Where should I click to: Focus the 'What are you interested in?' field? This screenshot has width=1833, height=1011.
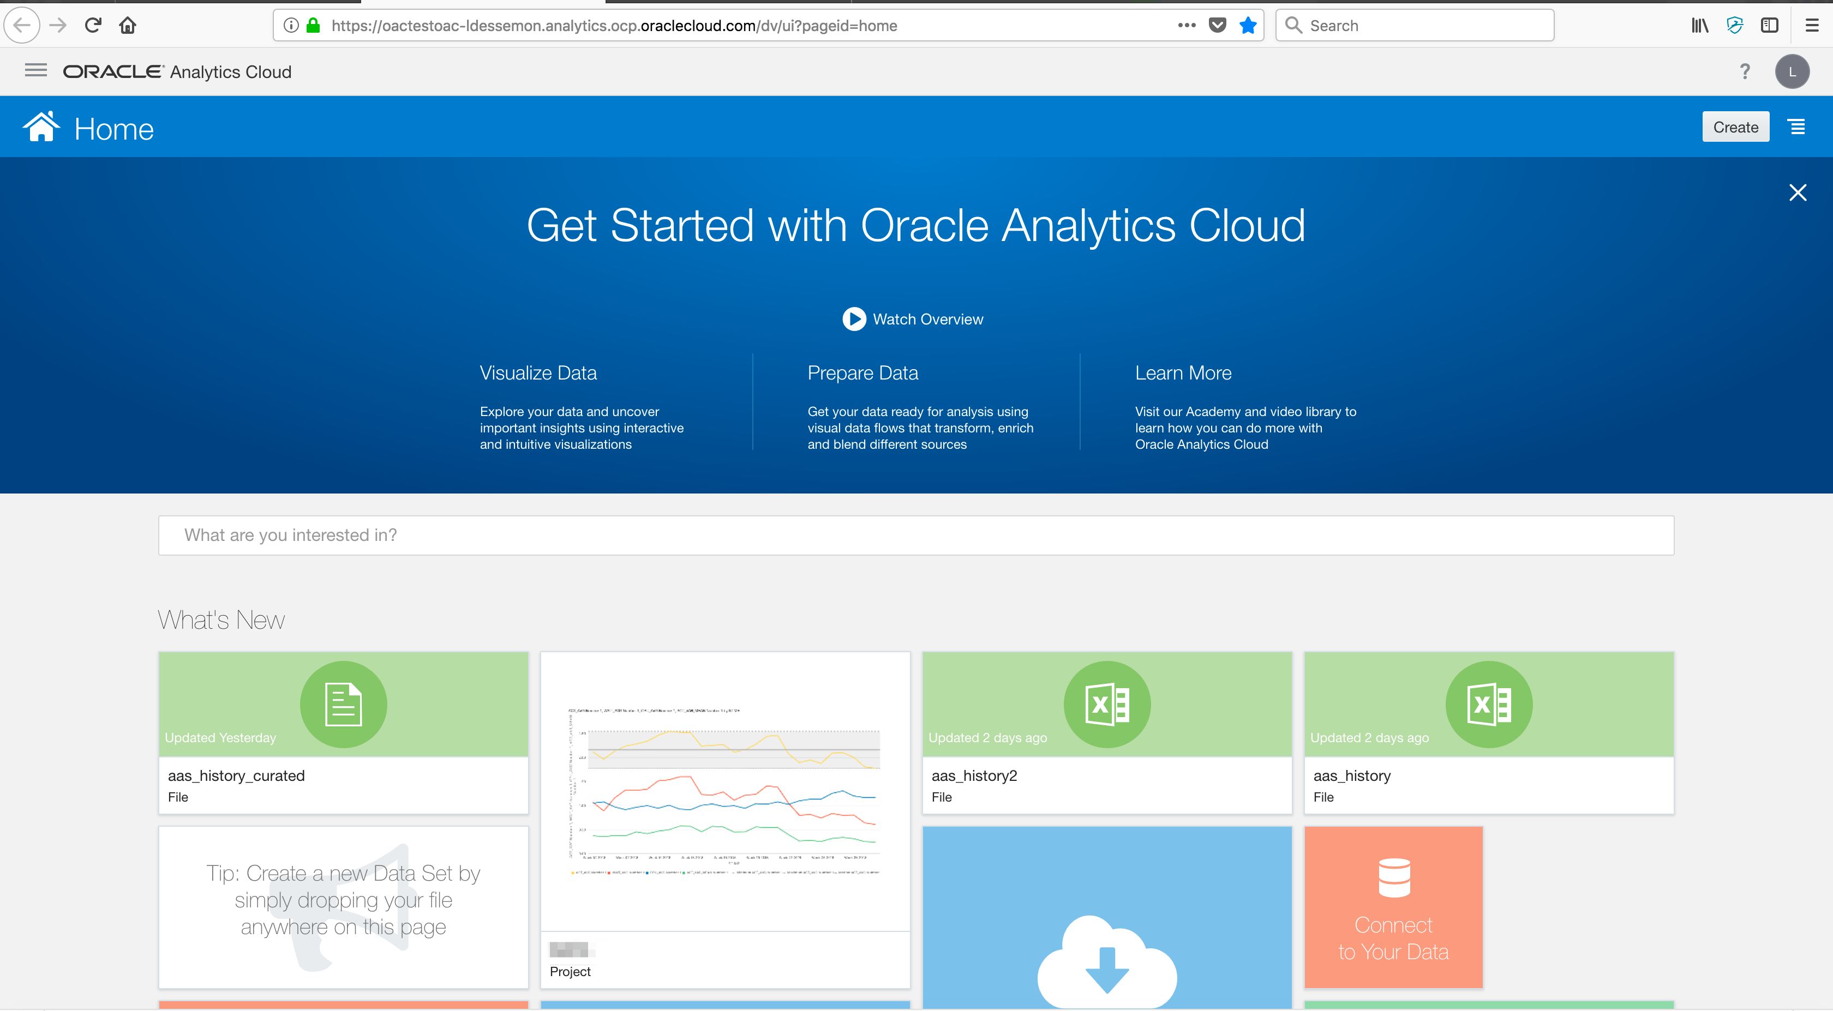916,535
